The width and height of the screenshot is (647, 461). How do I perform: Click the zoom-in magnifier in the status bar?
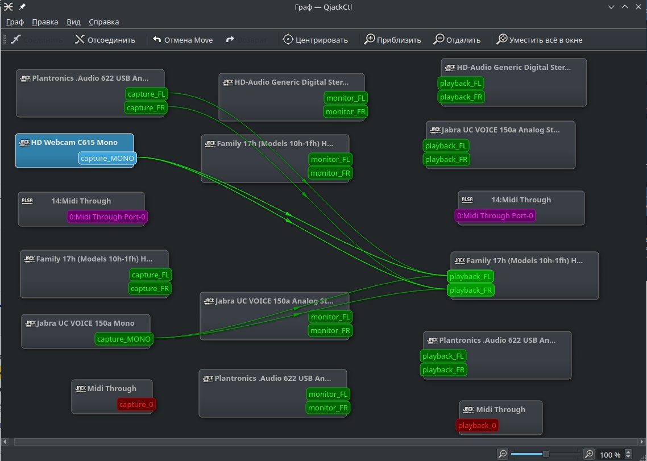pos(589,454)
